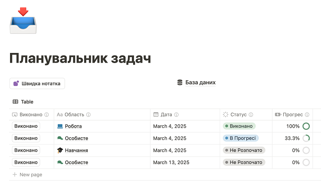
Task: Click the 33.3% progress value
Action: point(292,138)
